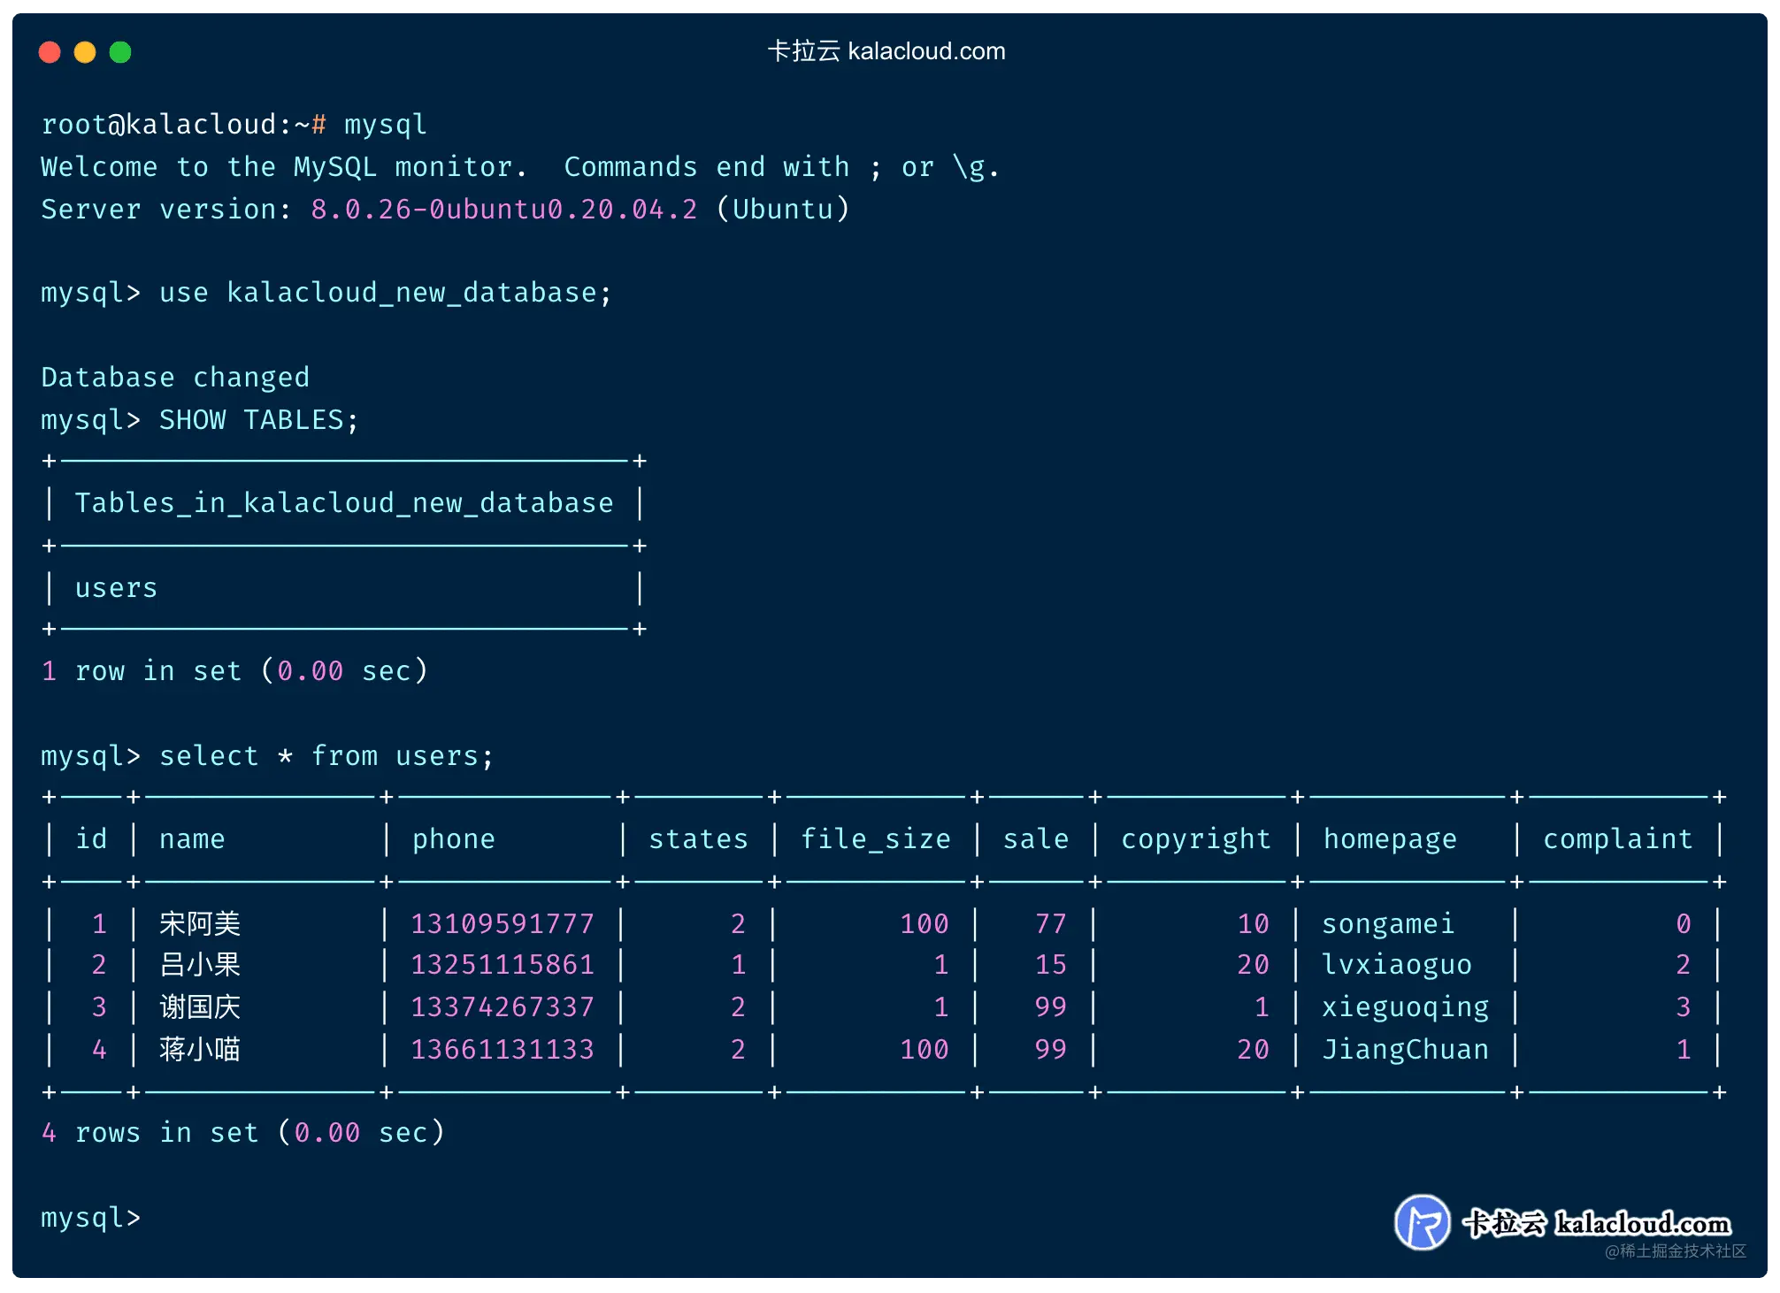Click the 'name' column header
This screenshot has width=1780, height=1293.
[192, 839]
